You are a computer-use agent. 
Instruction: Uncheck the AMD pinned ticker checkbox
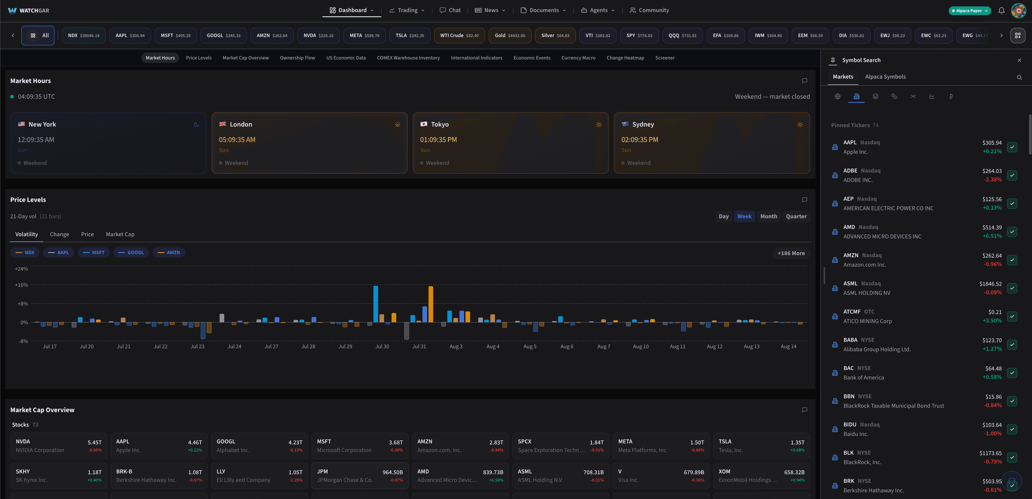[x=1012, y=232]
